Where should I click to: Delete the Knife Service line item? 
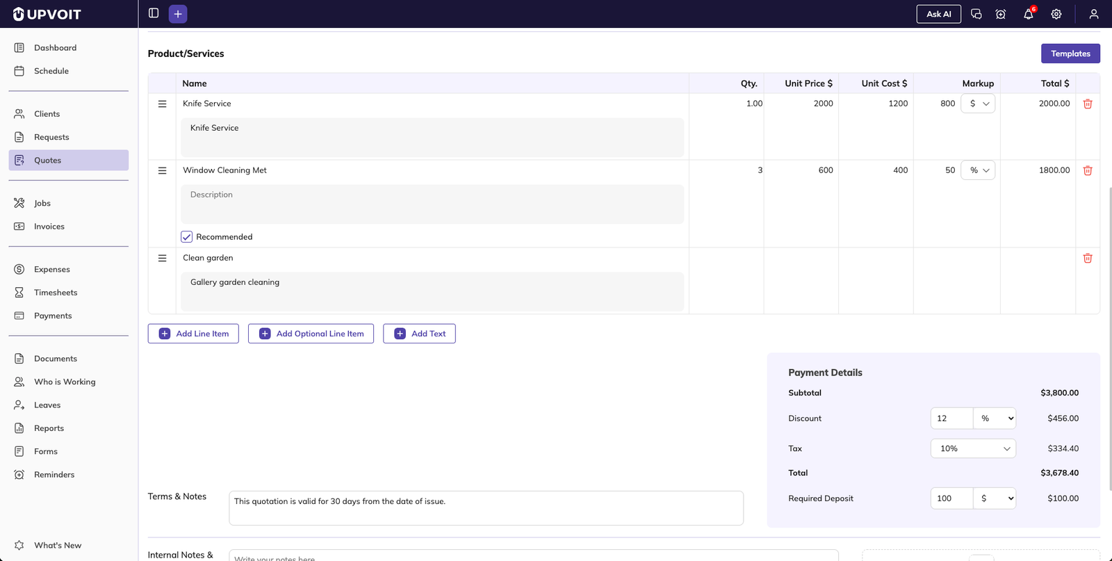pos(1088,104)
